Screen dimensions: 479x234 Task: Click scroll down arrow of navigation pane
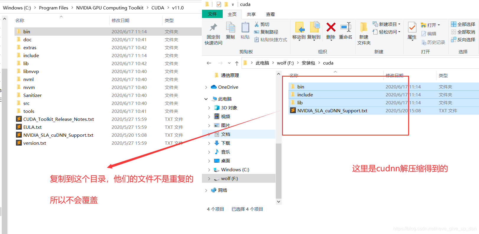click(x=278, y=202)
